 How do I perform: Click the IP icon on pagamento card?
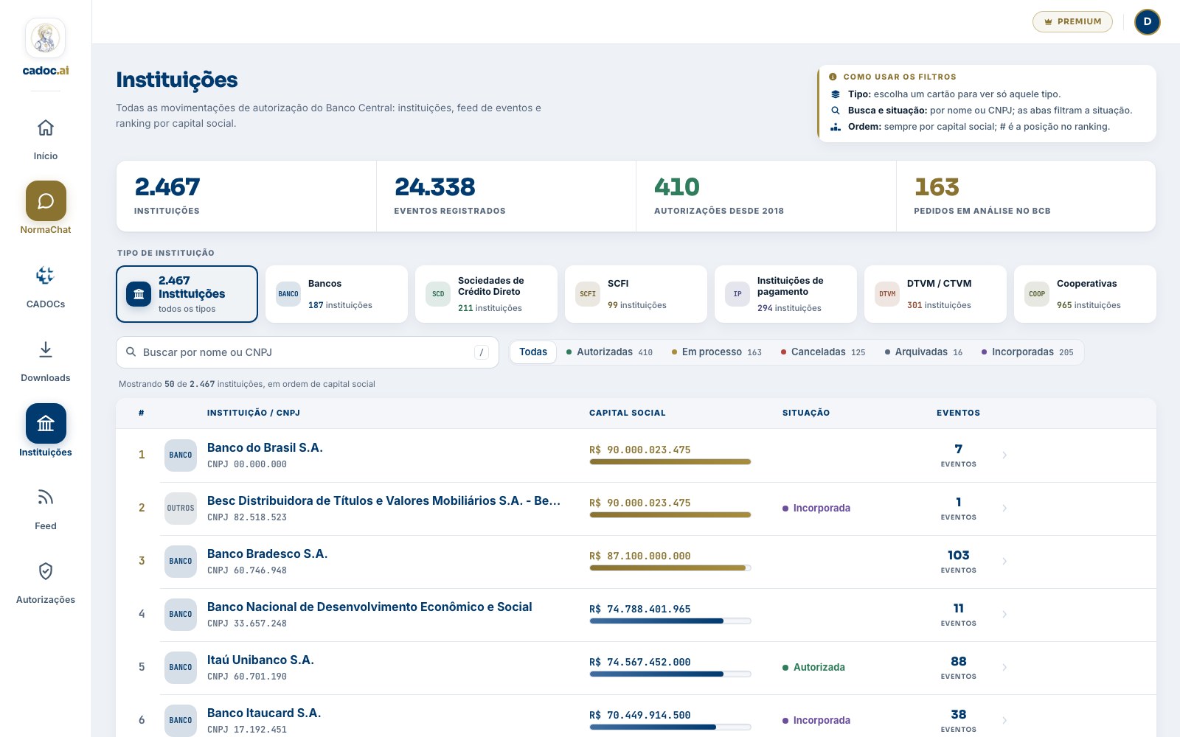pos(737,293)
